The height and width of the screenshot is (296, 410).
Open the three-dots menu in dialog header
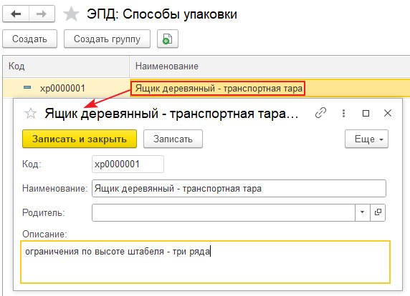343,113
